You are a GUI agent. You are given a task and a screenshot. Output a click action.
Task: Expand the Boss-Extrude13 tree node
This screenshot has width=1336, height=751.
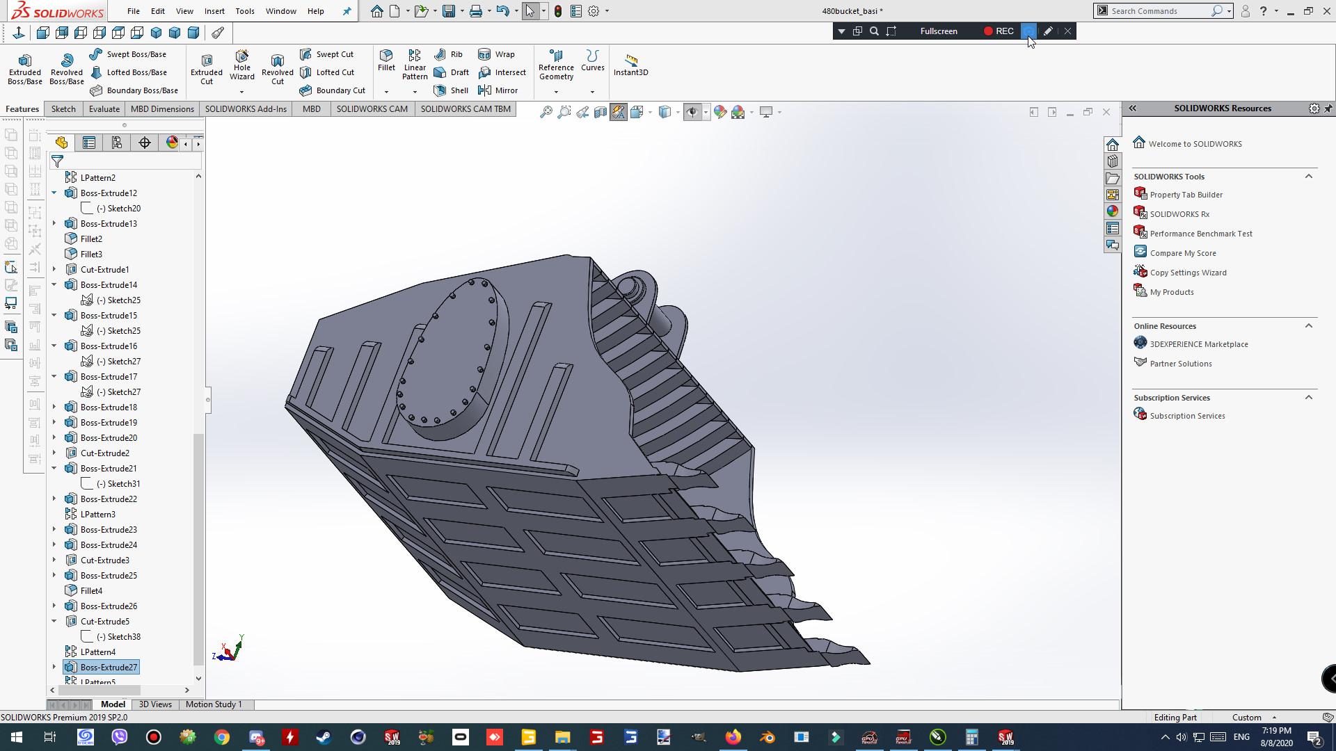point(54,223)
